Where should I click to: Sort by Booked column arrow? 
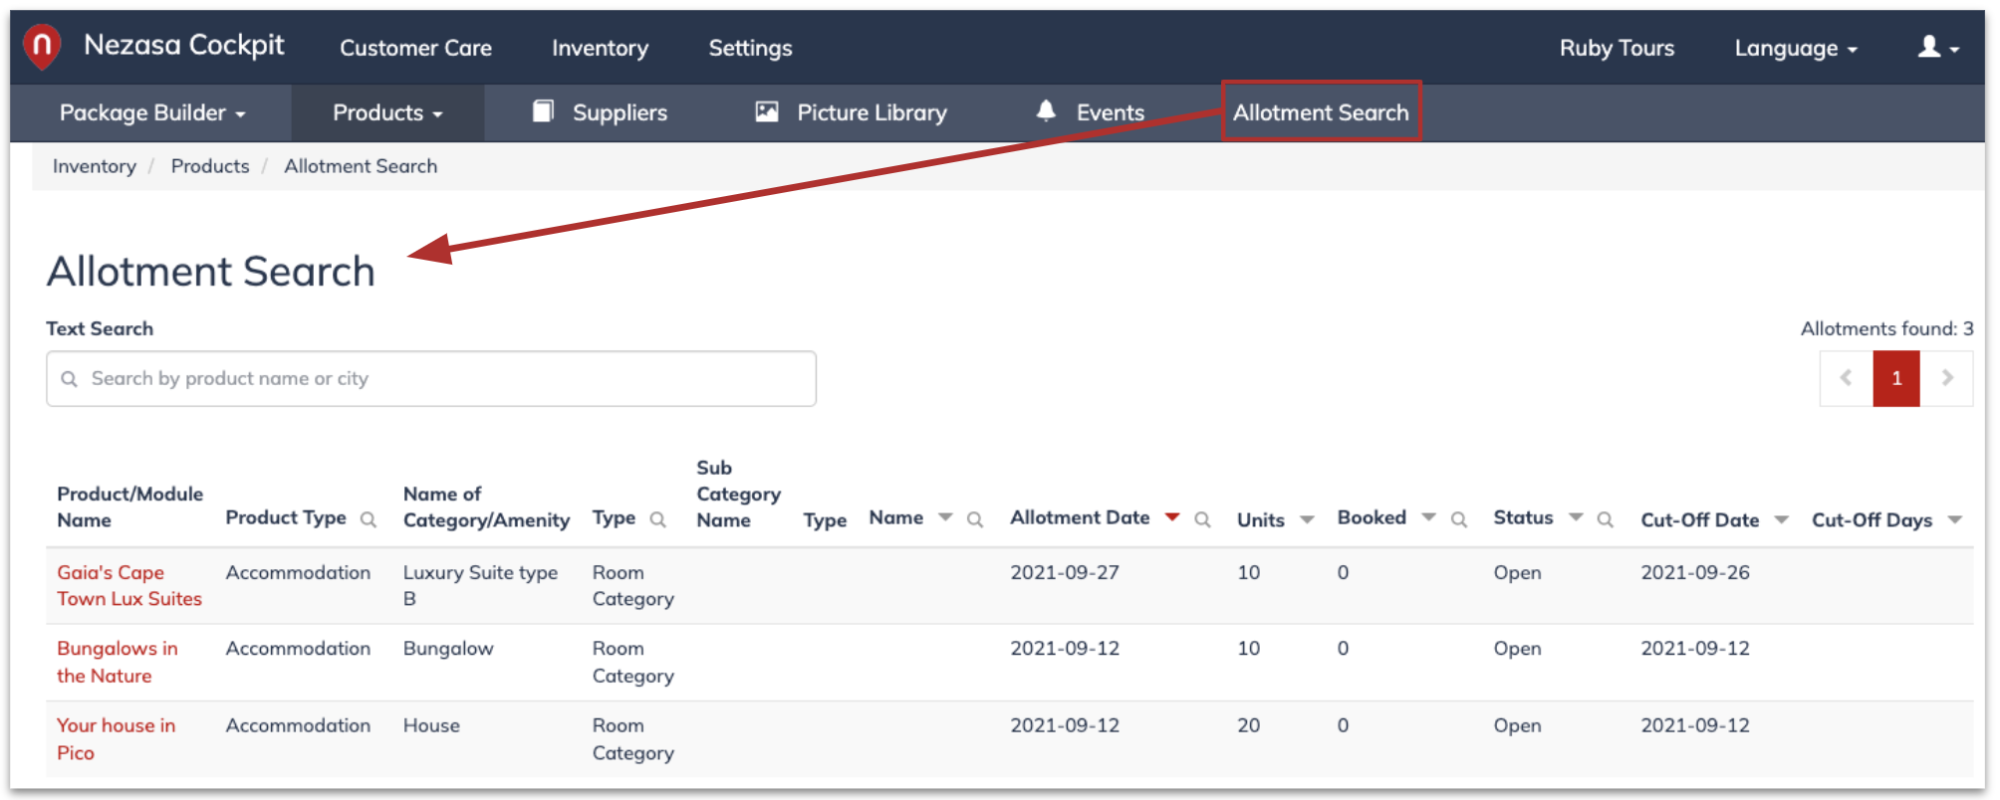click(x=1428, y=517)
